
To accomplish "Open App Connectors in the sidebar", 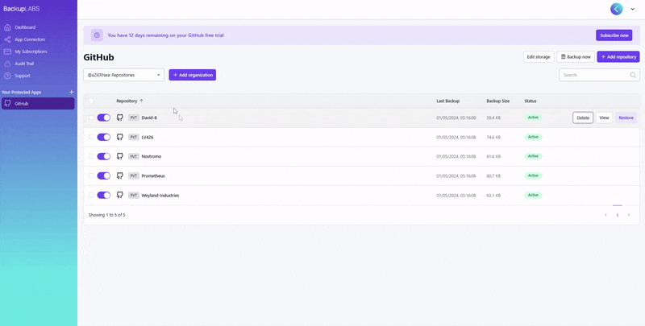I will click(30, 39).
